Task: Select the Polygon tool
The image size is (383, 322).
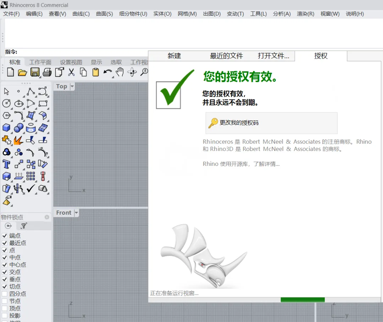Action: click(x=6, y=115)
